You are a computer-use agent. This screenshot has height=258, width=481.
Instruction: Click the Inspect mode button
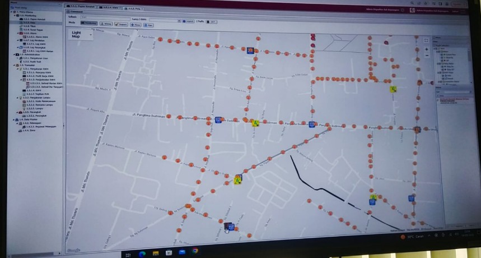pyautogui.click(x=121, y=24)
